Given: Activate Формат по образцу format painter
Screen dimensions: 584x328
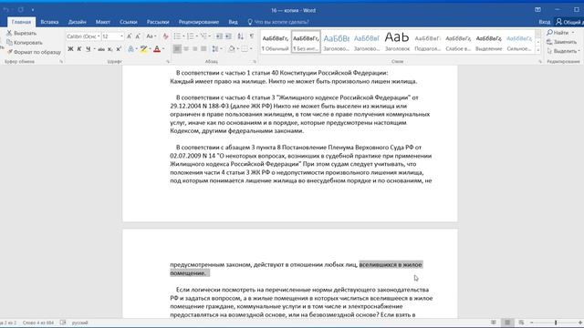Looking at the screenshot, I should point(34,52).
